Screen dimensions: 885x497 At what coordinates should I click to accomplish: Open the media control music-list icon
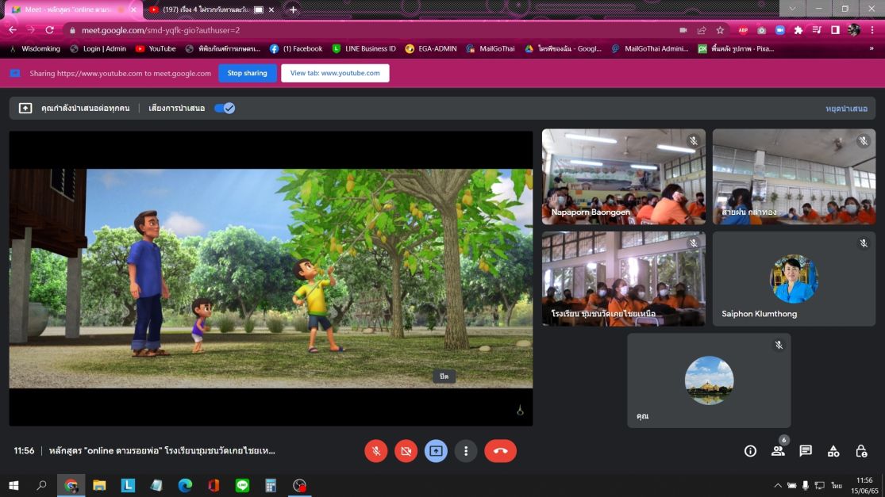coord(817,30)
